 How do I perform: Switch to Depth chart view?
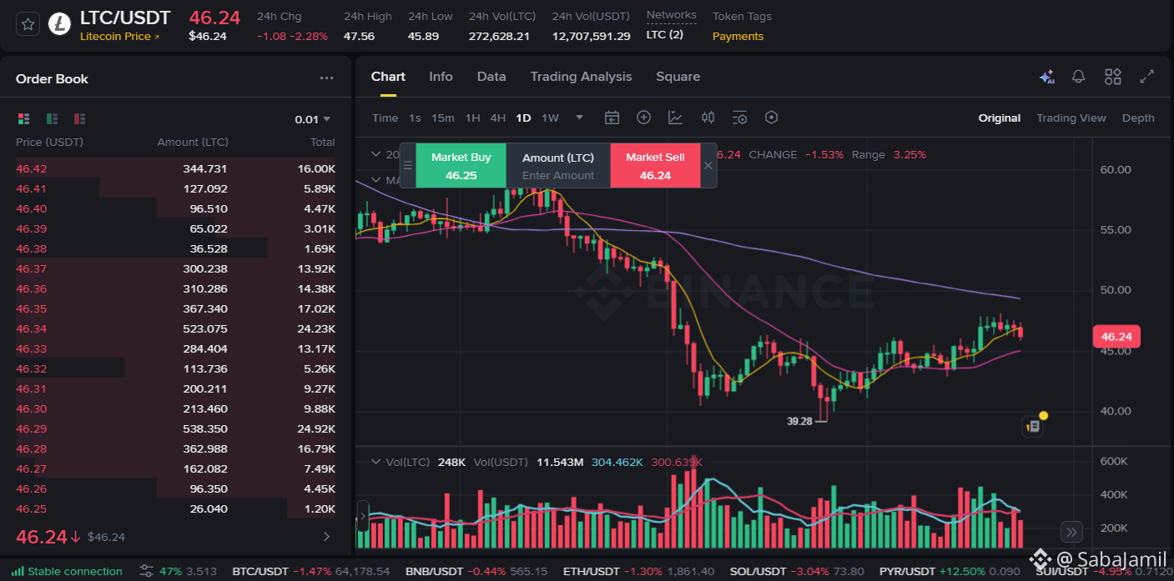pyautogui.click(x=1138, y=118)
